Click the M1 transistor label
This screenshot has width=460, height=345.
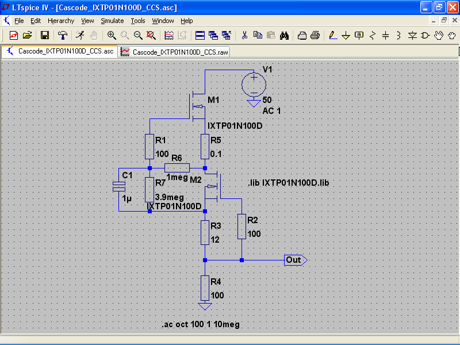213,100
